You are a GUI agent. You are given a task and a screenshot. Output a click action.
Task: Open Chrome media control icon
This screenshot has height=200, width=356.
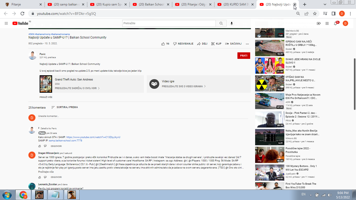tap(325, 14)
